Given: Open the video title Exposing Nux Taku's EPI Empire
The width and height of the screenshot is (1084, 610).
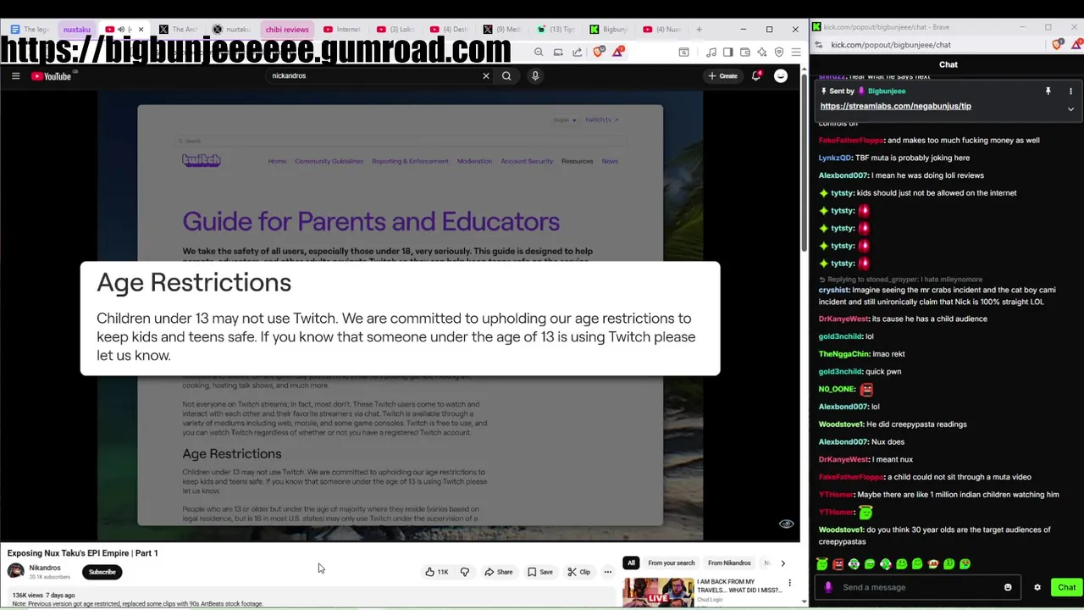Looking at the screenshot, I should (x=82, y=553).
